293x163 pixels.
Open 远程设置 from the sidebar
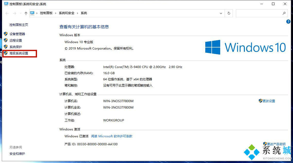click(x=16, y=41)
